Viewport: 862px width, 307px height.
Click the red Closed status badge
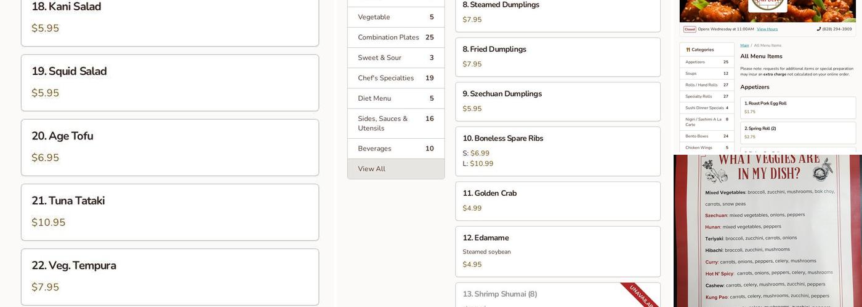(x=690, y=29)
